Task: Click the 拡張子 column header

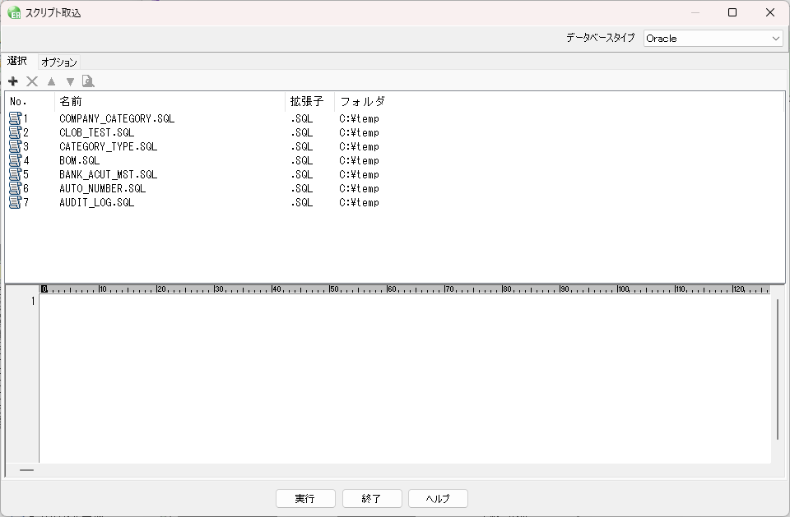Action: [x=310, y=102]
